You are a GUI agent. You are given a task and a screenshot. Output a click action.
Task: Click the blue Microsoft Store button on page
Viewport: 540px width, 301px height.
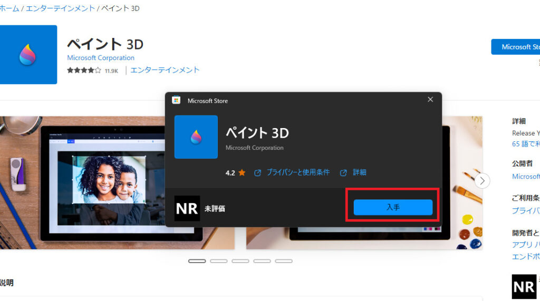(x=516, y=47)
